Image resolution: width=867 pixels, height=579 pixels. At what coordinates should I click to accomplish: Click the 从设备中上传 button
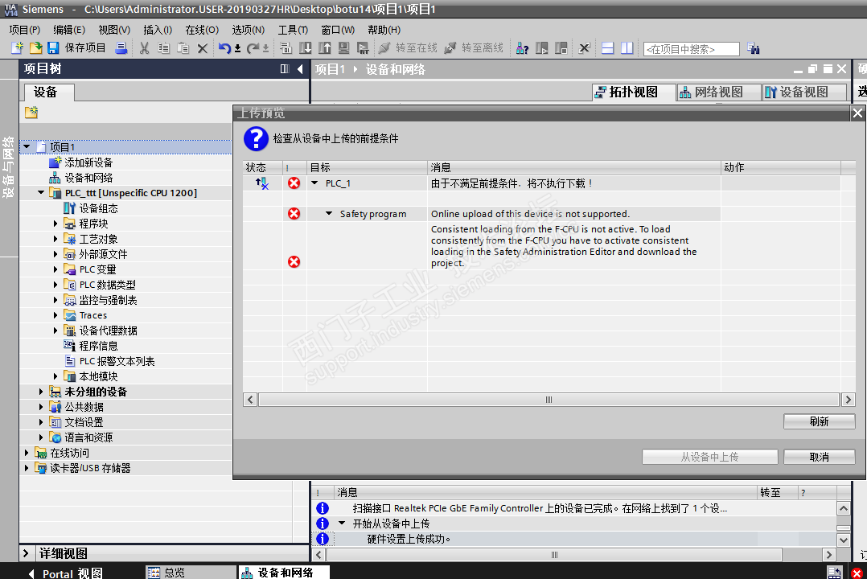point(709,457)
